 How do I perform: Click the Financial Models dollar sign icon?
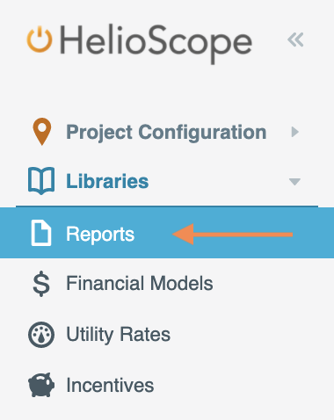coord(41,284)
